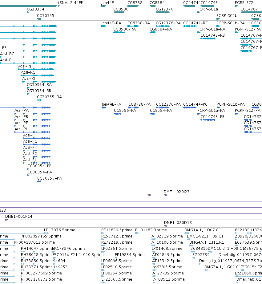This screenshot has height=284, width=262.
Task: Click the LP02361.5prime EST label
Action: coord(116,249)
